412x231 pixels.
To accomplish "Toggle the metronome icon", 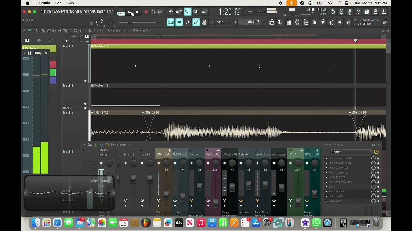I will (x=171, y=12).
